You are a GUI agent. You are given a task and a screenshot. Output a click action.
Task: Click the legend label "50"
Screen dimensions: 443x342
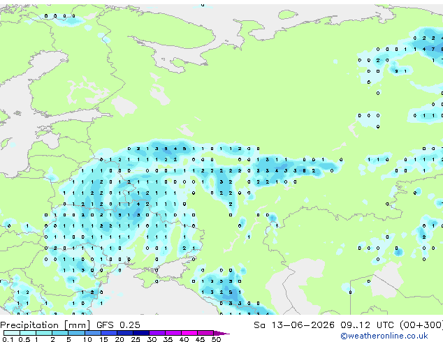[x=216, y=339]
